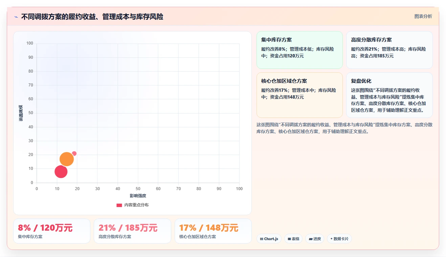446x257 pixels.
Task: Click the star icon in 数据卡片 tag
Action: coord(332,239)
